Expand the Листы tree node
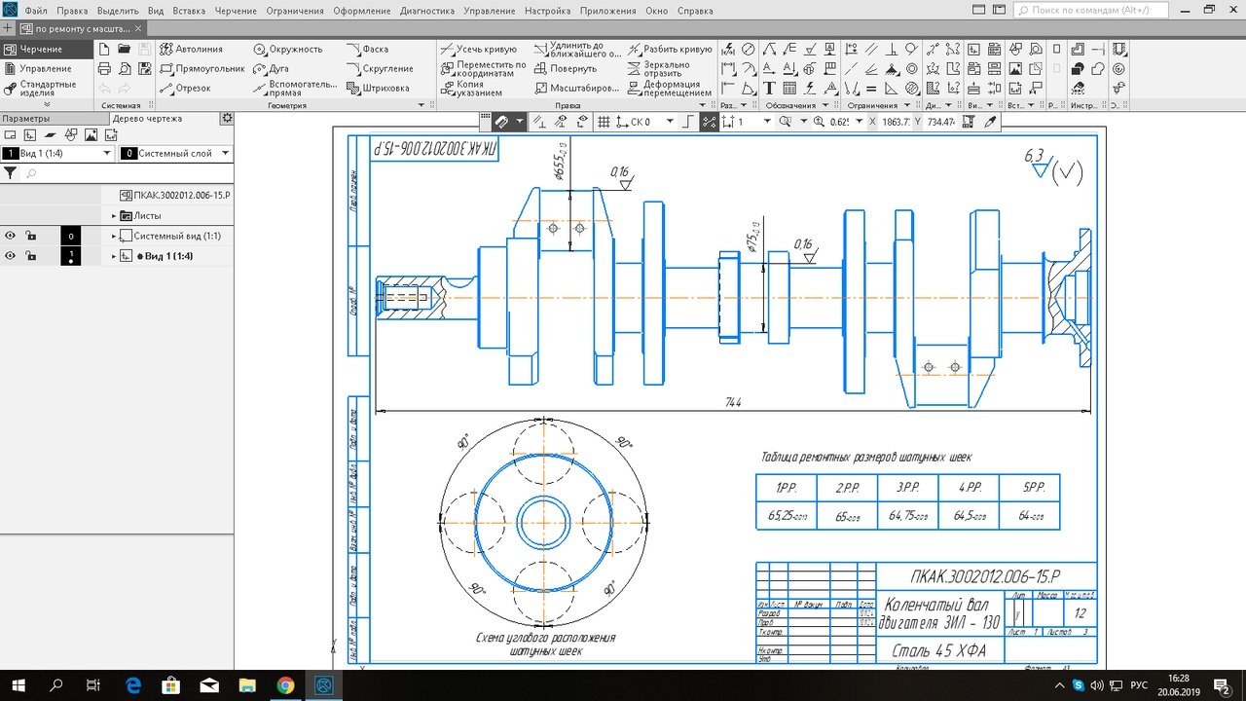Screen dimensions: 1246x701 114,215
